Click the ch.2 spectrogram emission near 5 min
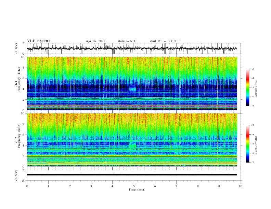Screen dimensions: 271x209 pyautogui.click(x=133, y=146)
